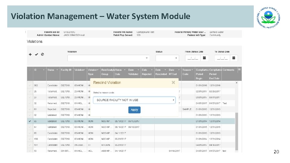Open Date RTCed column menu arrow
Screen dimensions: 290x163
(179, 70)
